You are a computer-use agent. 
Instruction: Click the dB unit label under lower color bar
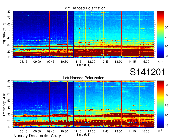160,131
